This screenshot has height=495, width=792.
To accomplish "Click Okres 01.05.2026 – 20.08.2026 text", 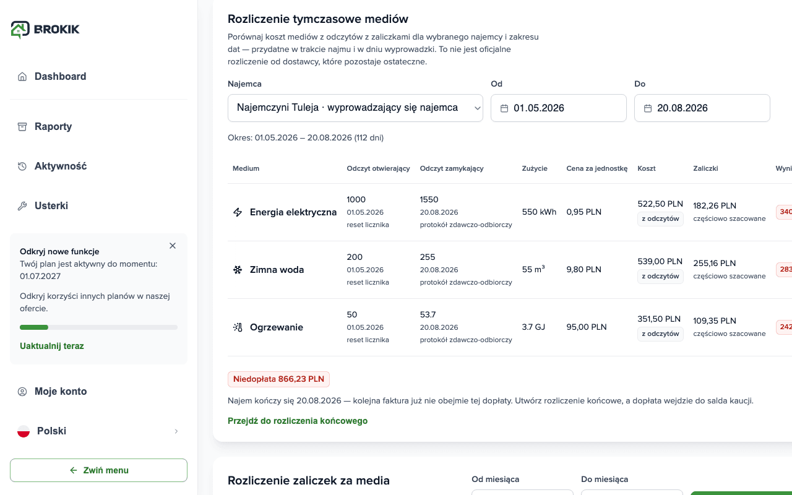I will (x=306, y=137).
